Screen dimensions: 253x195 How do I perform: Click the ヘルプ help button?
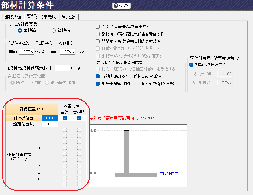coord(122,6)
